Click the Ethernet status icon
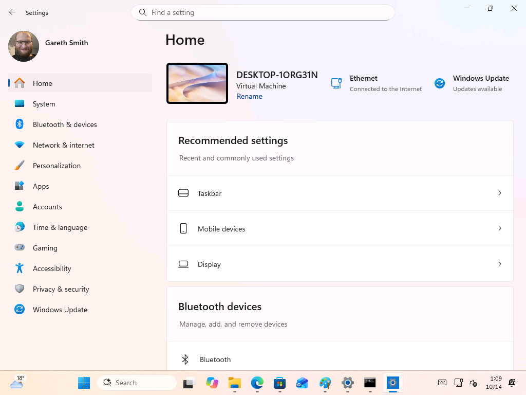This screenshot has width=526, height=395. click(x=336, y=83)
